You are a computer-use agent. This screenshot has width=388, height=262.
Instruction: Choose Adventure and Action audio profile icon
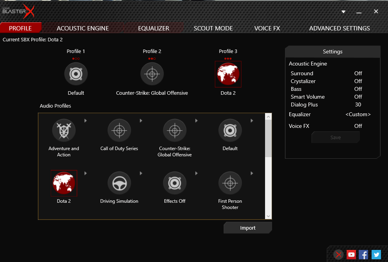tap(64, 131)
